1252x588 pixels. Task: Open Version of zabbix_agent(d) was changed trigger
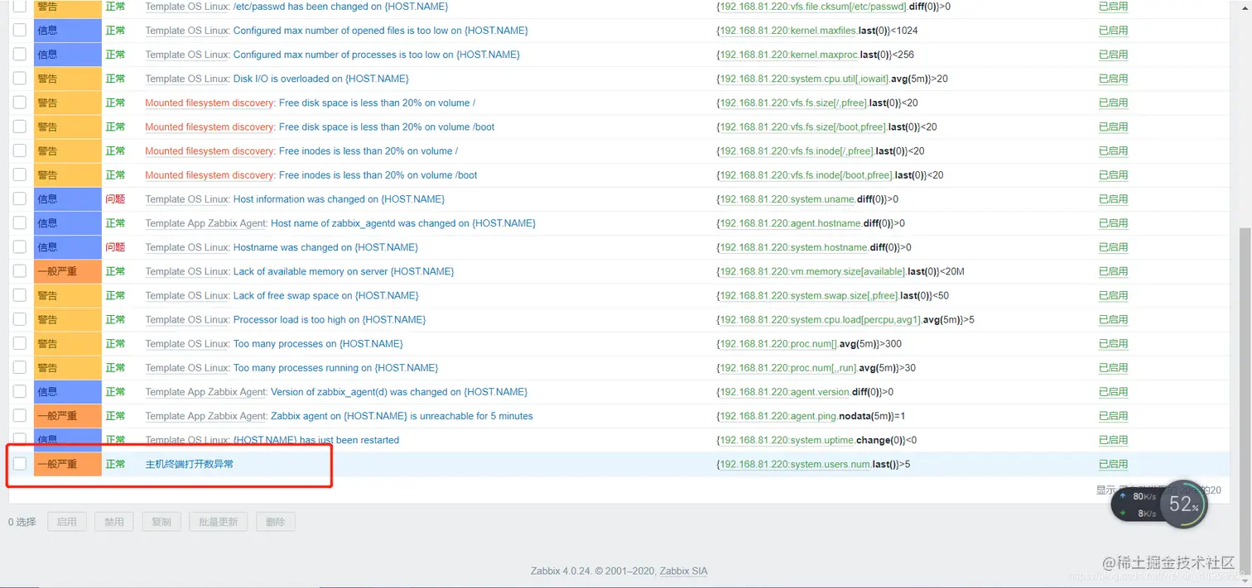(x=399, y=392)
